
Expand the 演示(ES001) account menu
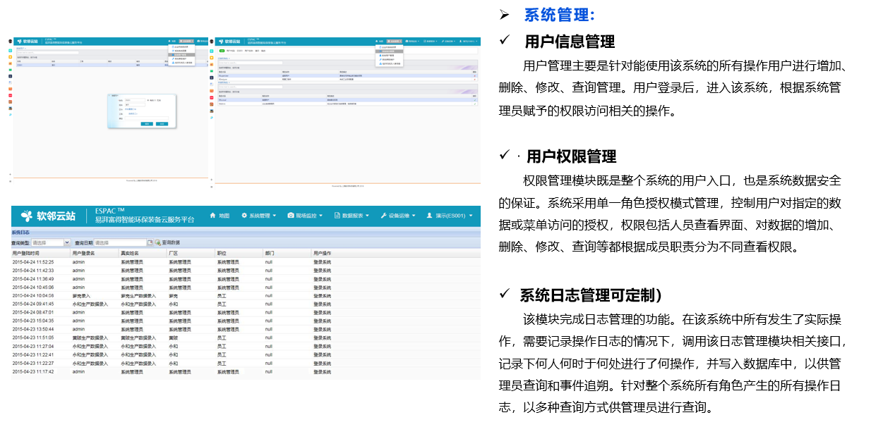[452, 216]
